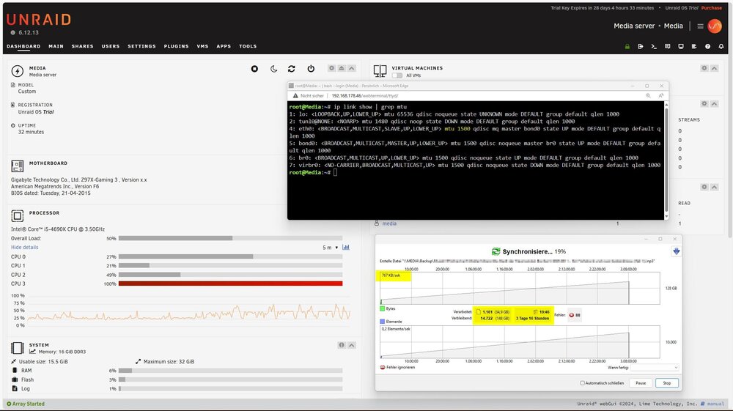Open the Wenn fertig combo box
The height and width of the screenshot is (411, 733).
(x=654, y=368)
